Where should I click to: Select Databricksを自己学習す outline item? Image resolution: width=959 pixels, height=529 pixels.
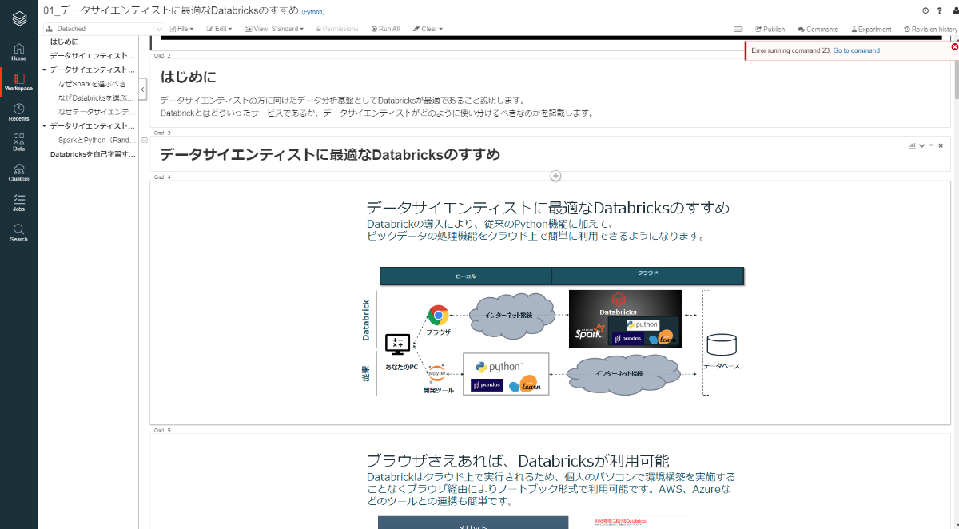93,153
